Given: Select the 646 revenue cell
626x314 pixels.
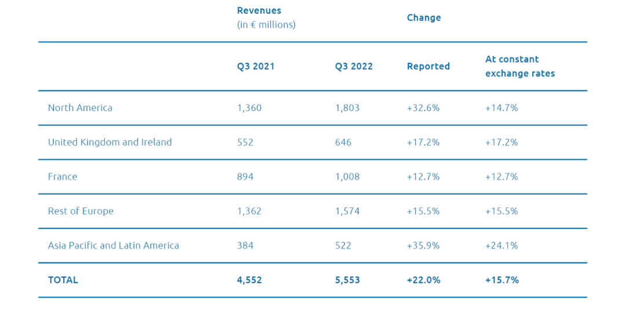Looking at the screenshot, I should pyautogui.click(x=343, y=142).
